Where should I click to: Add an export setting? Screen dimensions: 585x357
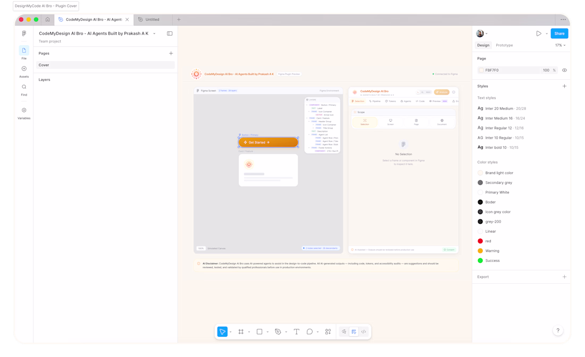(x=564, y=277)
